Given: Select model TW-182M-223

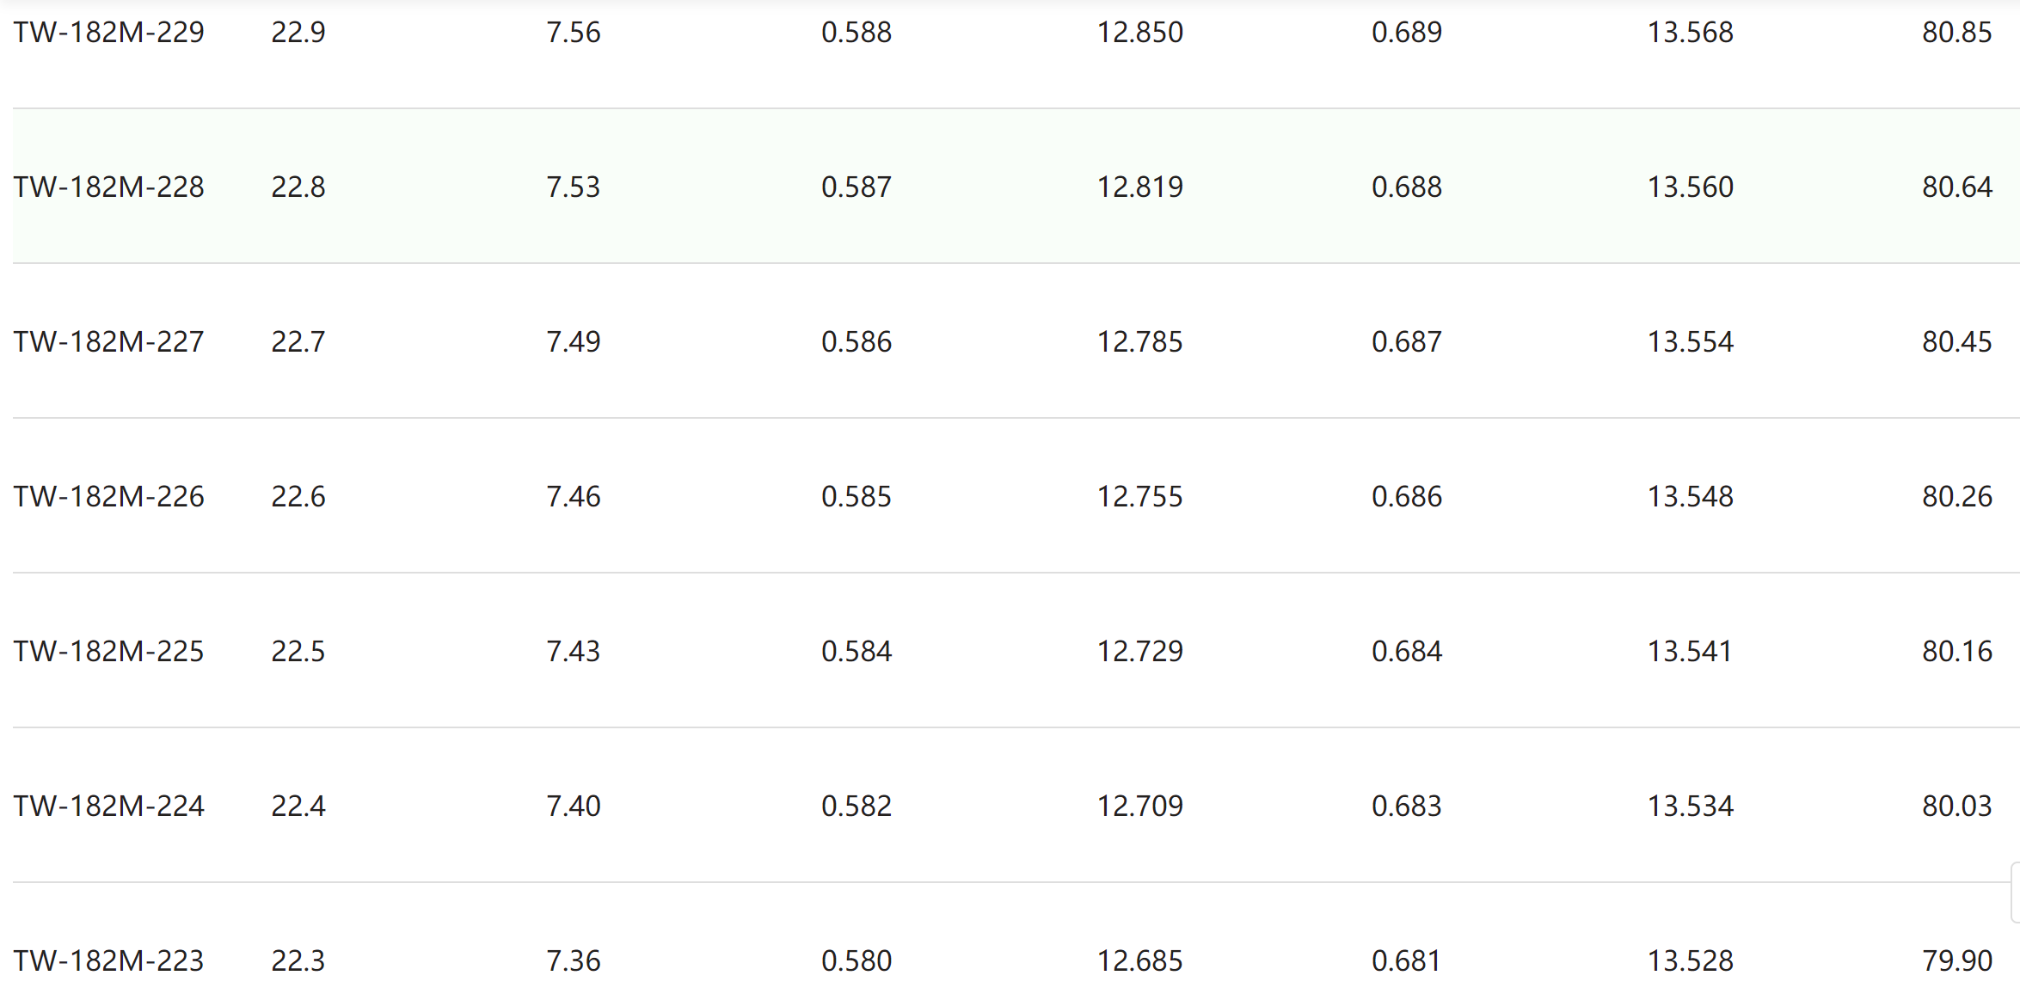Looking at the screenshot, I should [x=108, y=961].
